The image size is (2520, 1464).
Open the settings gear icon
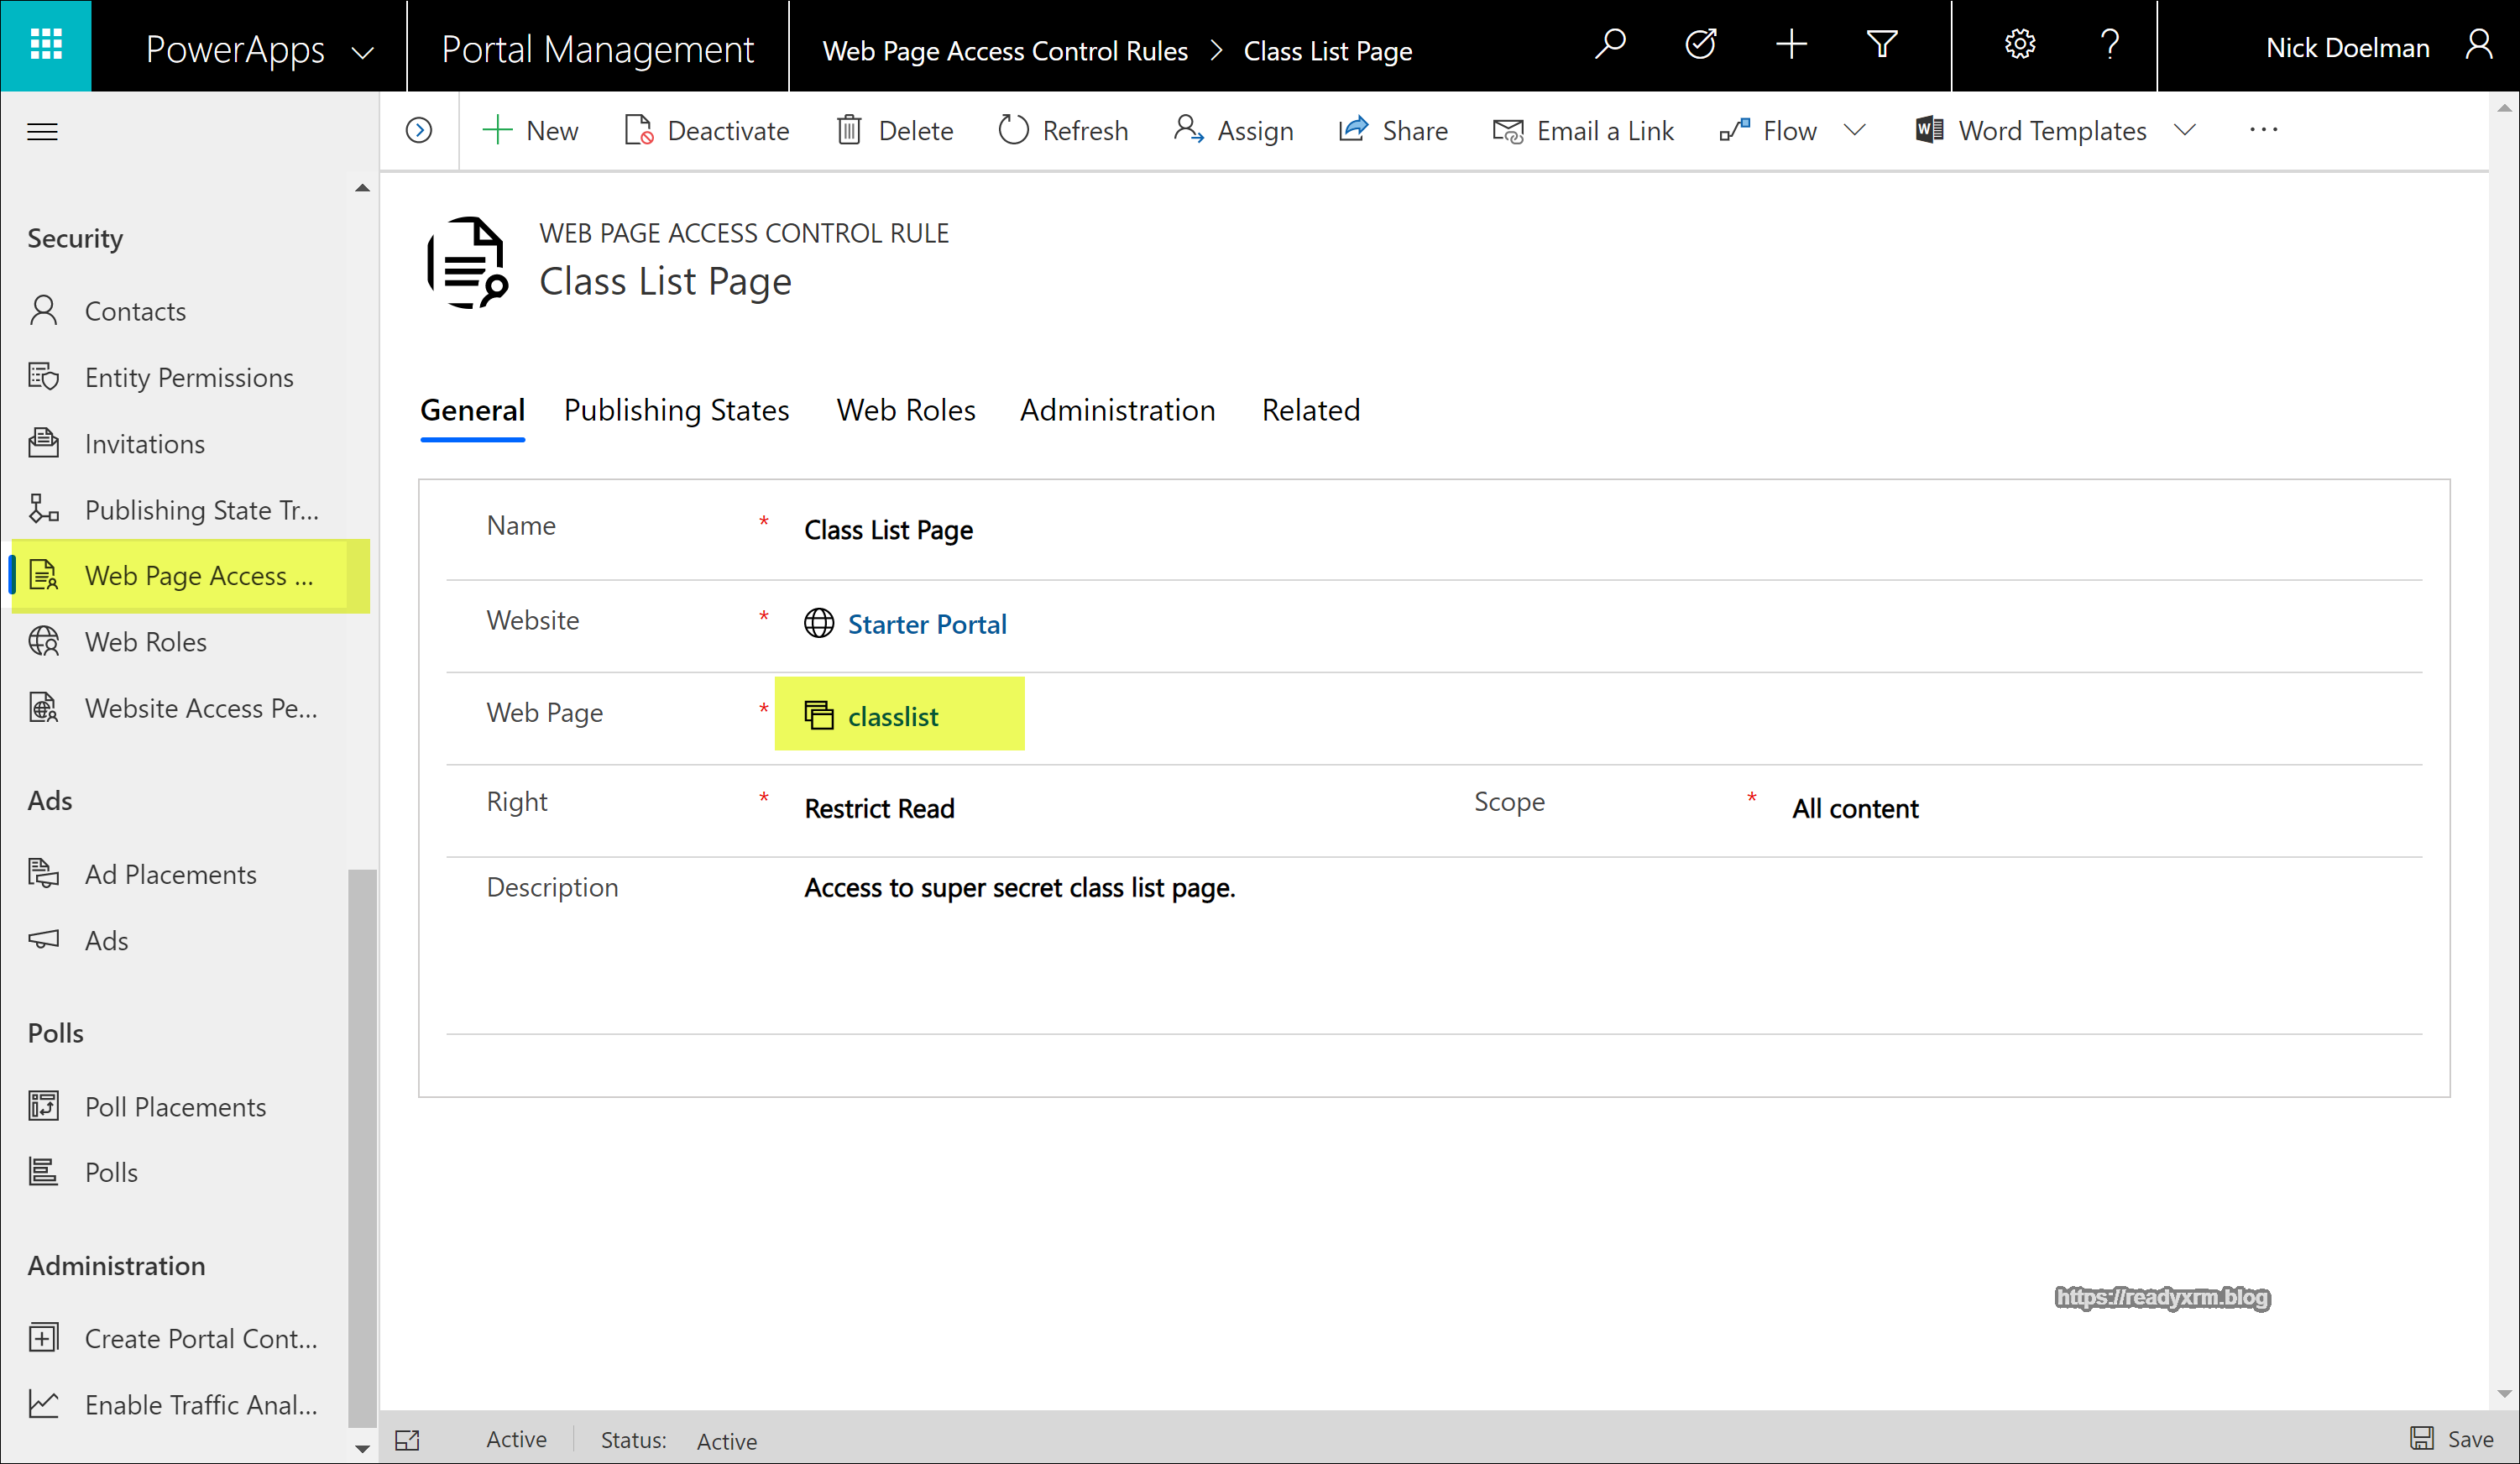(x=2019, y=45)
